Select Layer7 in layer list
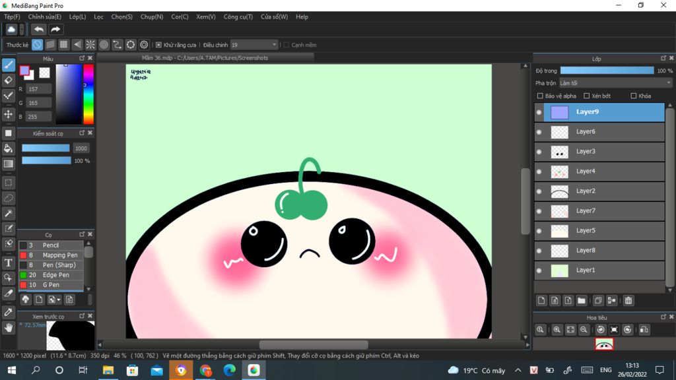 (599, 210)
